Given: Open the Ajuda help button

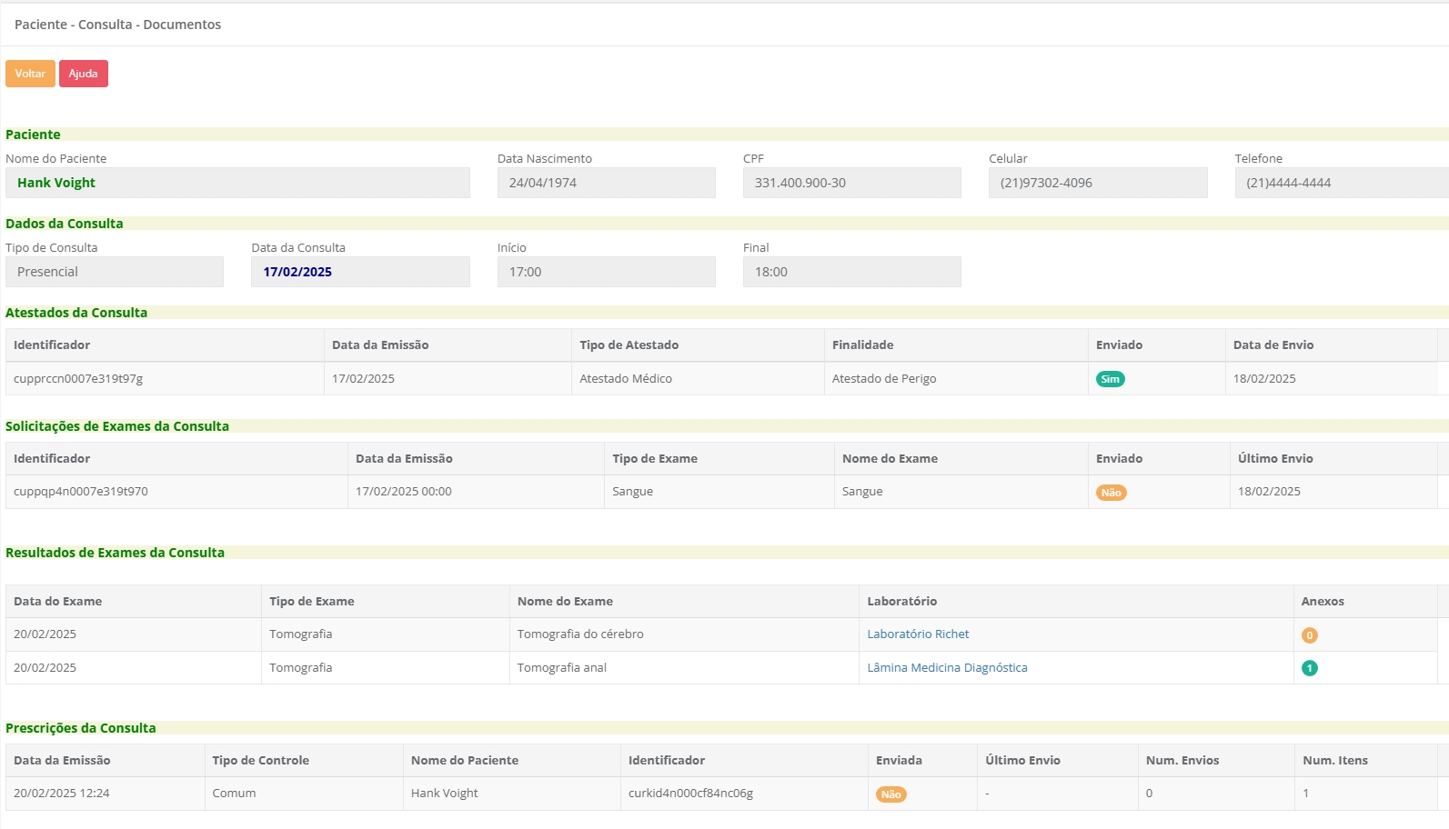Looking at the screenshot, I should [84, 74].
